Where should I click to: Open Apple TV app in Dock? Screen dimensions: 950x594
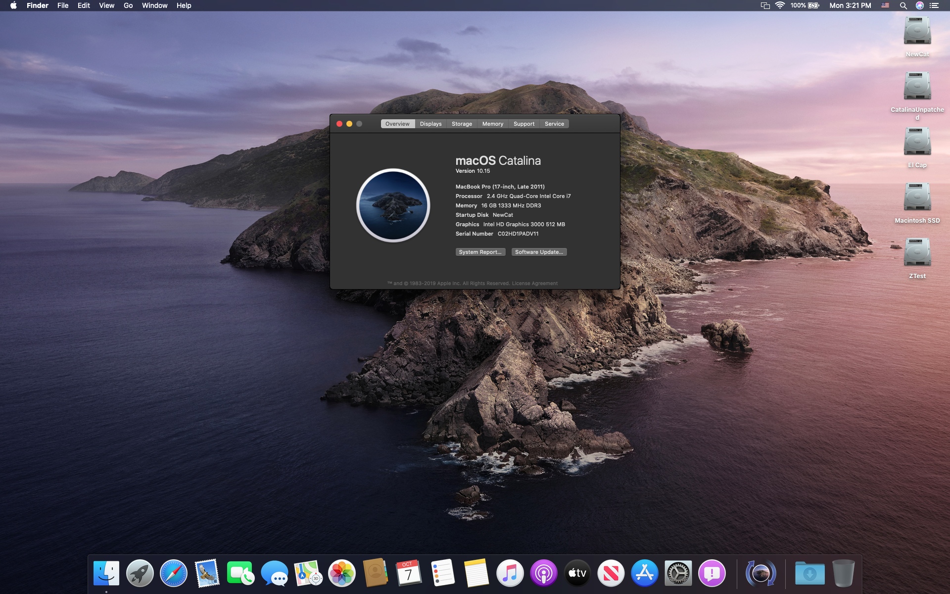pos(577,573)
